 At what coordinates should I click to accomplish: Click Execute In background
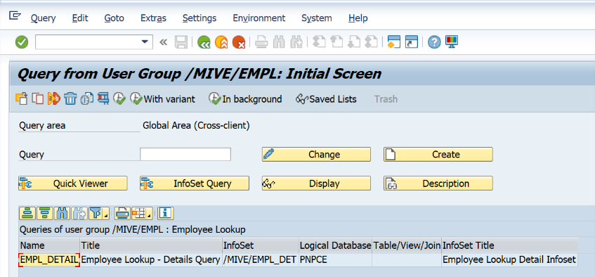(245, 99)
